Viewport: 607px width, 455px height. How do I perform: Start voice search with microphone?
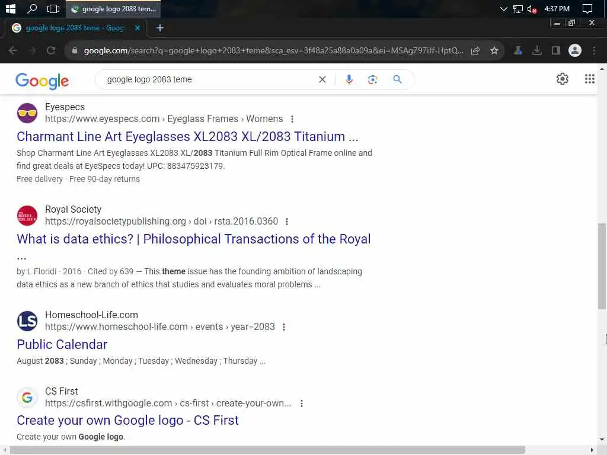(349, 79)
